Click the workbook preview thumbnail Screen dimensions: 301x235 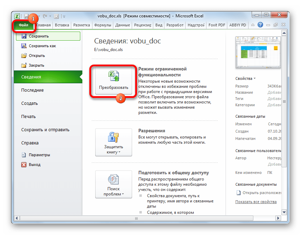click(x=258, y=52)
